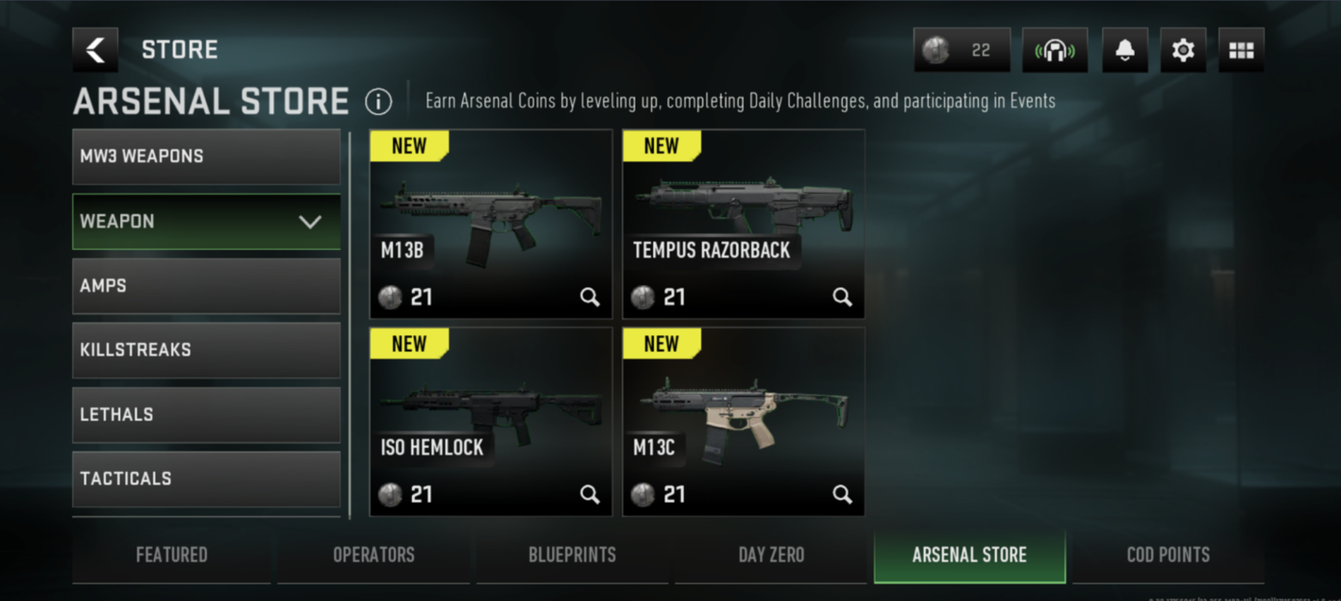Screen dimensions: 1341x601
Task: Open the settings gear
Action: pos(1183,50)
